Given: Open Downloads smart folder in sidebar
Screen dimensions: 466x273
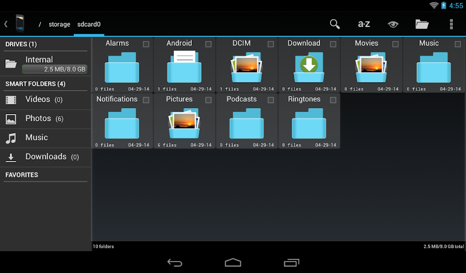Looking at the screenshot, I should click(x=45, y=157).
